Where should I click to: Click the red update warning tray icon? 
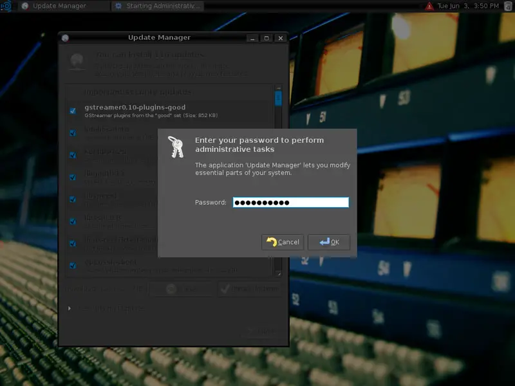point(429,6)
